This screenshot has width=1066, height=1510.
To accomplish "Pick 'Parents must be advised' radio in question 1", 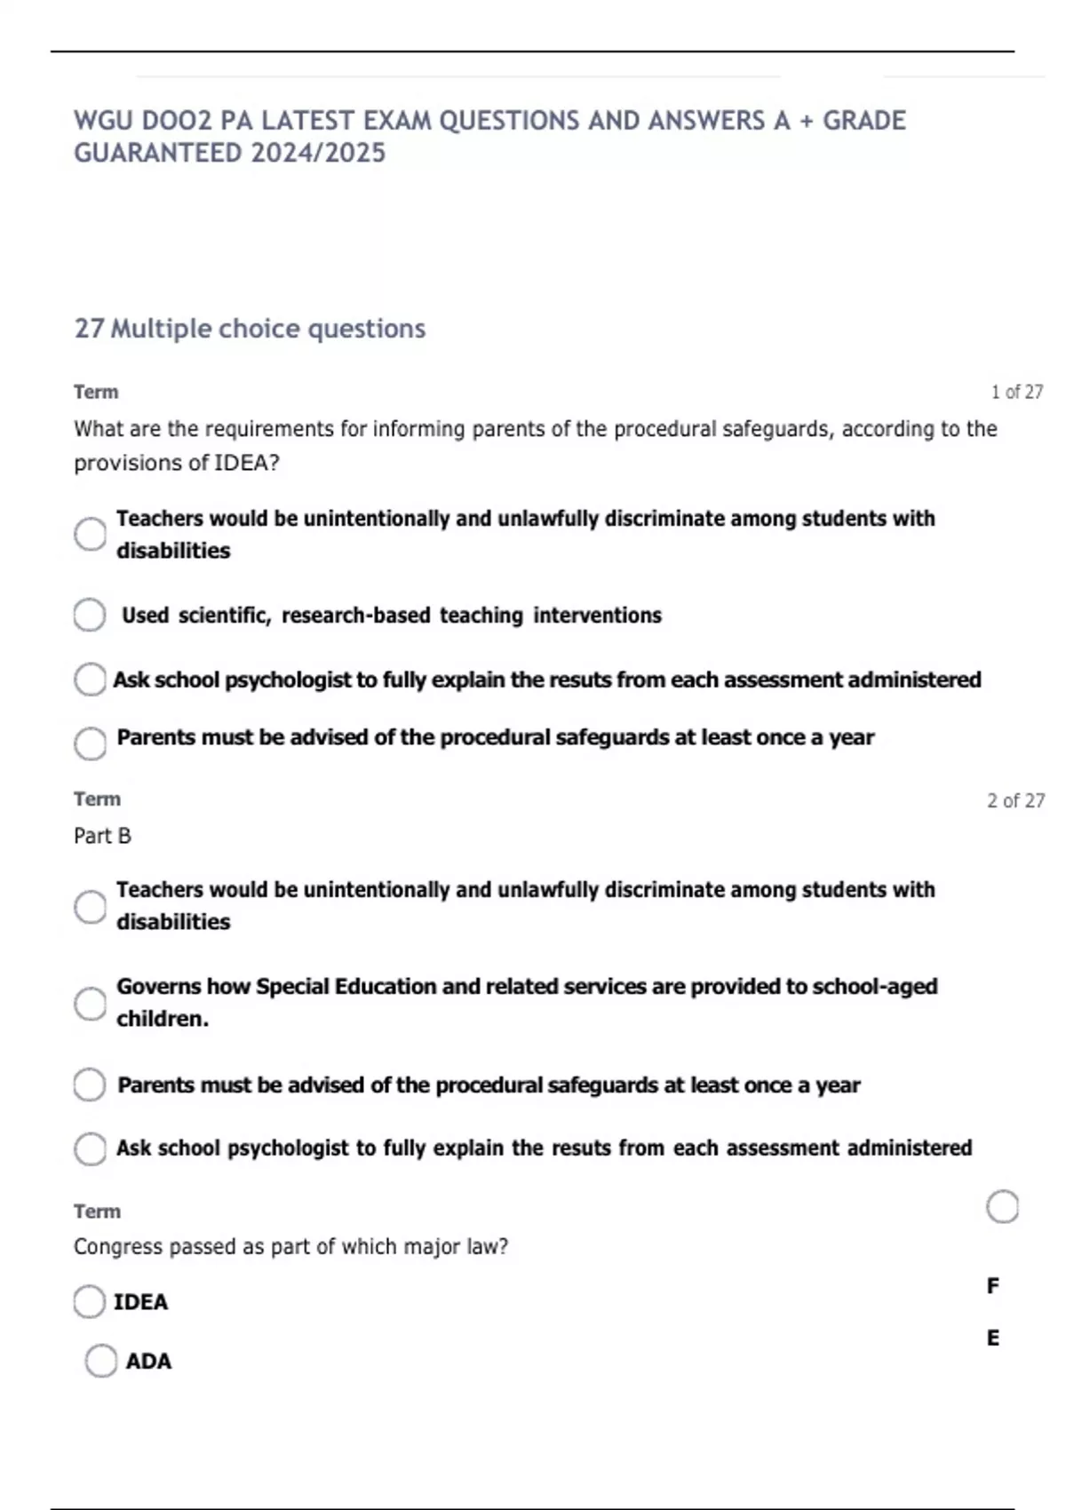I will point(90,743).
